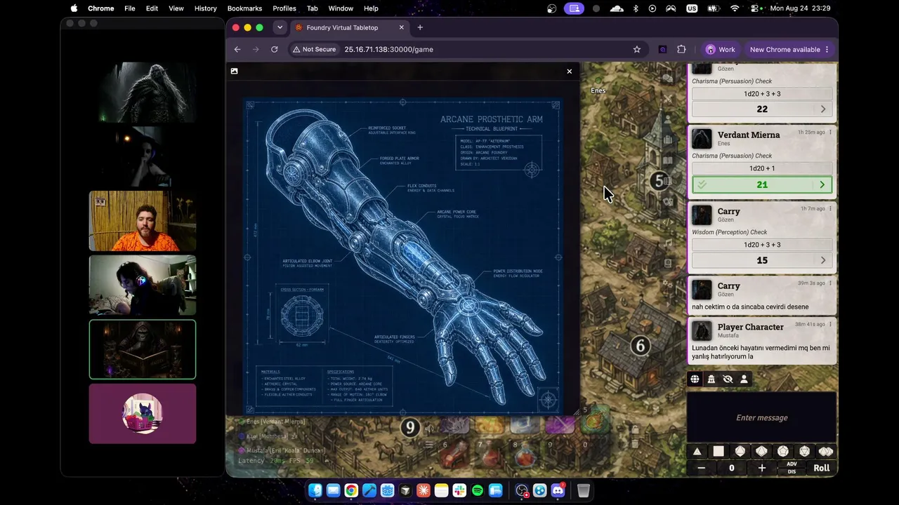
Task: Expand the Carry perception roll result 15
Action: click(823, 260)
